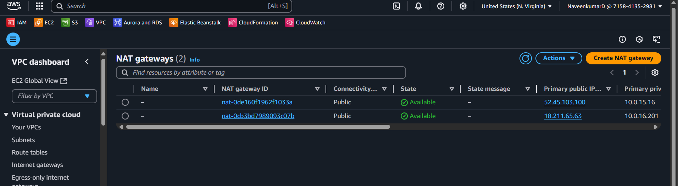Open the tutorials screen icon in the top right
This screenshot has width=678, height=186.
(x=656, y=39)
